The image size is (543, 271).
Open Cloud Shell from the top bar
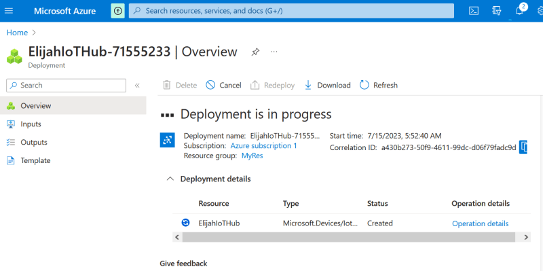pyautogui.click(x=474, y=11)
